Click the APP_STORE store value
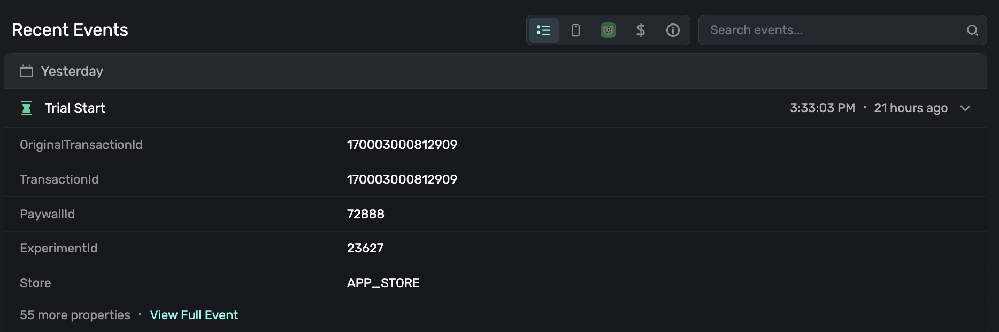 [383, 283]
